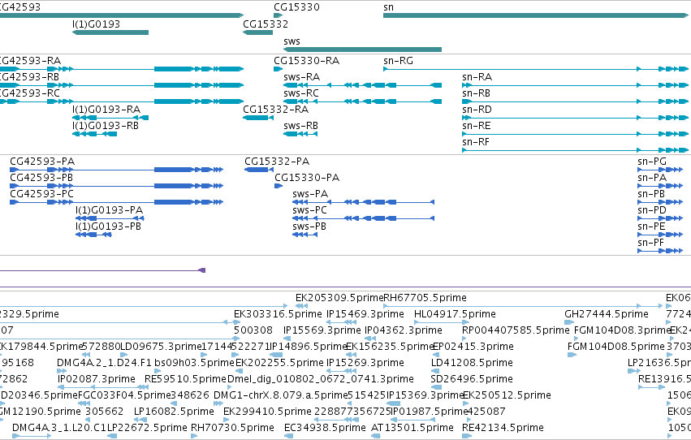Click EST EK202255.5prime
Screen dimensions: 691x440
(x=279, y=364)
